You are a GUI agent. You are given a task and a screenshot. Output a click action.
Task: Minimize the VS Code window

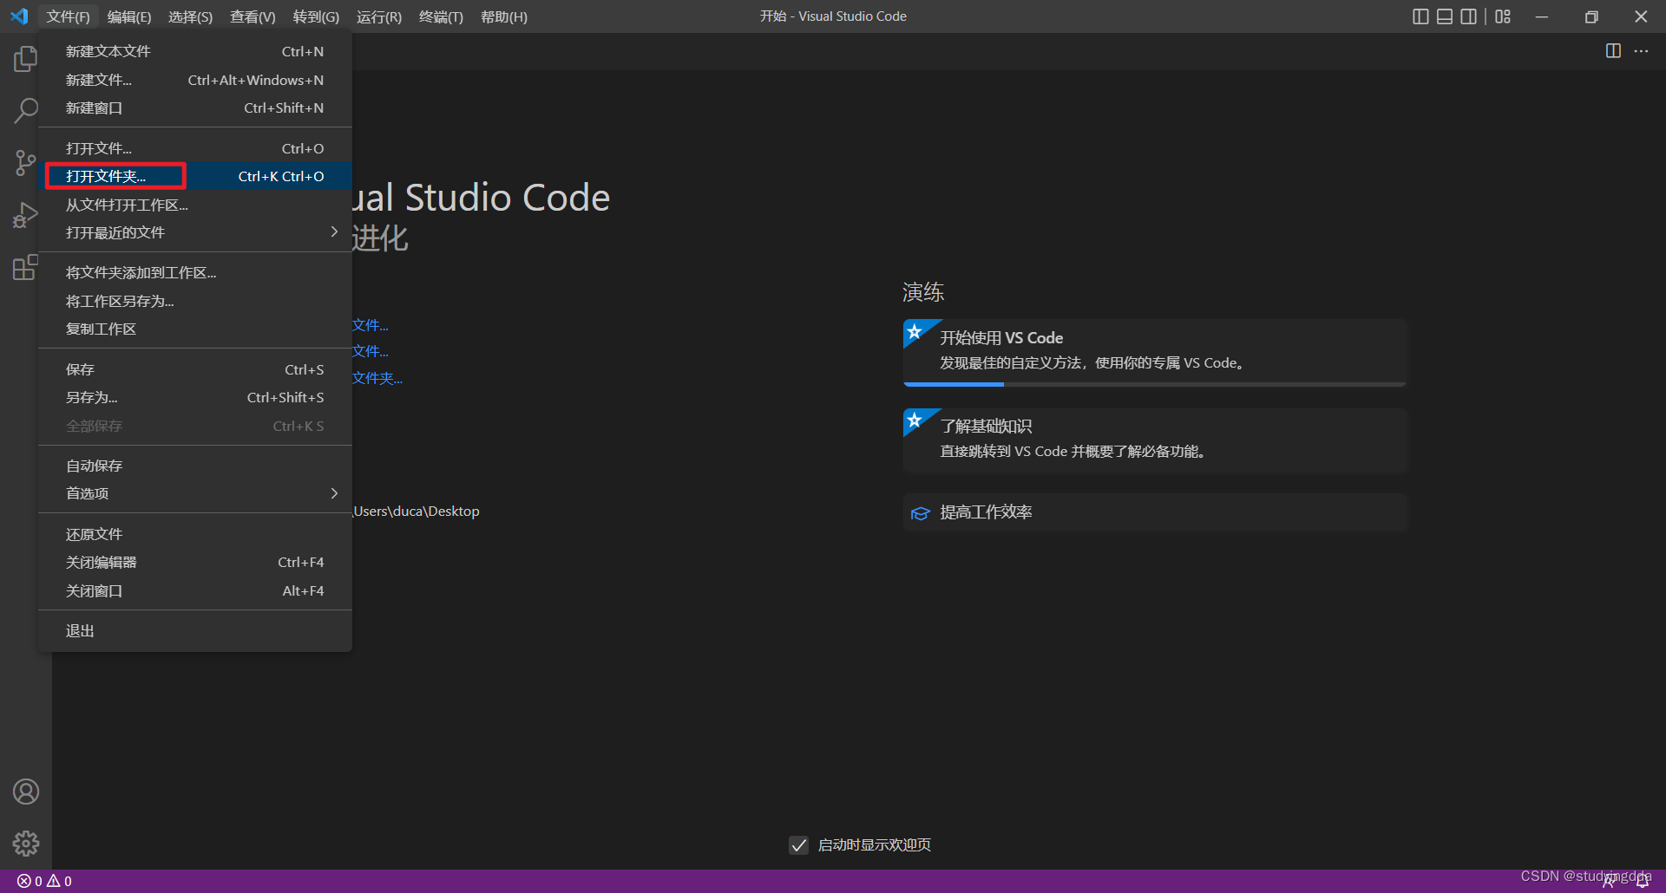[1542, 16]
